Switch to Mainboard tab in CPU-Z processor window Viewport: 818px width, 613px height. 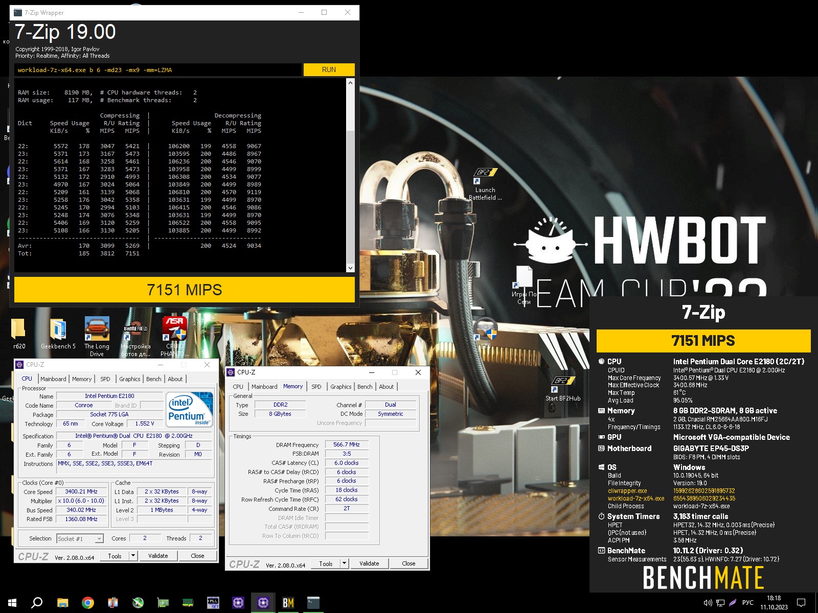coord(53,379)
